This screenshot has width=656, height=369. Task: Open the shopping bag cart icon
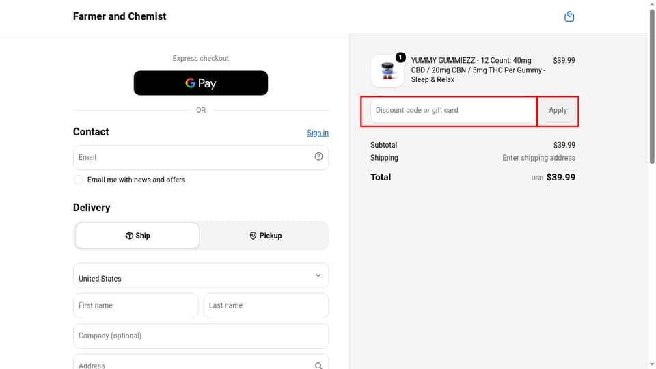click(569, 16)
